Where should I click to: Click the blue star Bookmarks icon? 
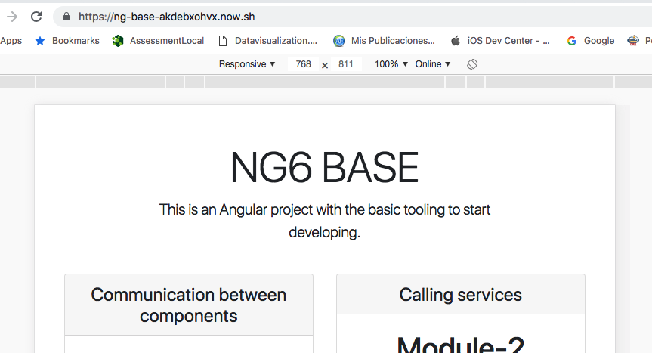(40, 41)
